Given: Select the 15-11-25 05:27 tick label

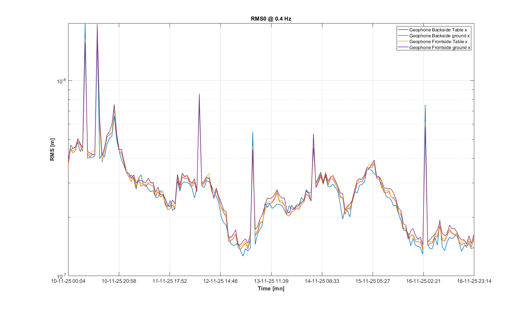Looking at the screenshot, I should (373, 281).
